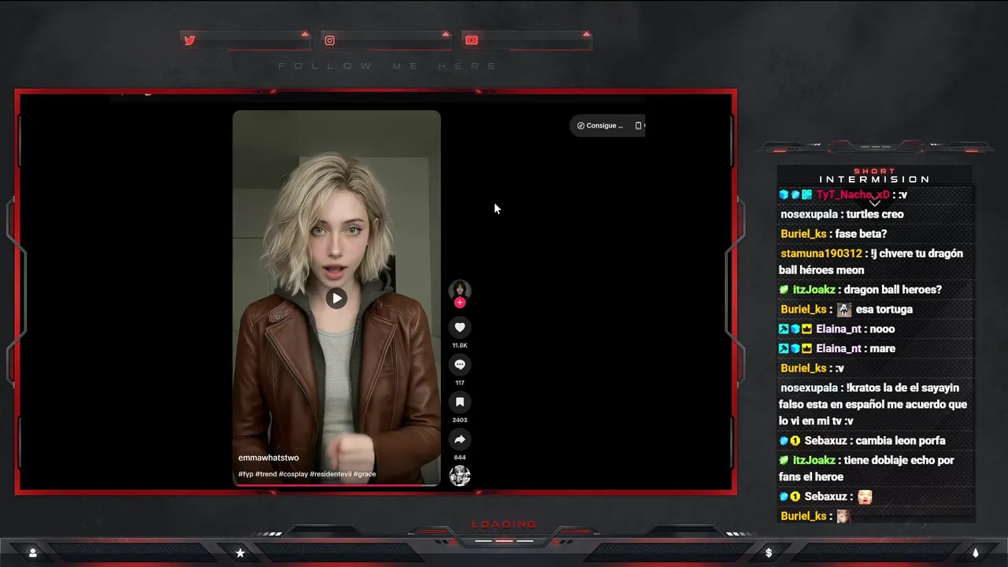Click ItzJoakz message 'tiene doblaje echo'
This screenshot has width=1008, height=567.
coord(867,469)
